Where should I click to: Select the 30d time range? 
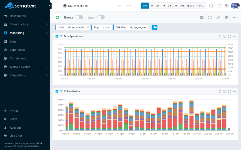[x=182, y=6]
